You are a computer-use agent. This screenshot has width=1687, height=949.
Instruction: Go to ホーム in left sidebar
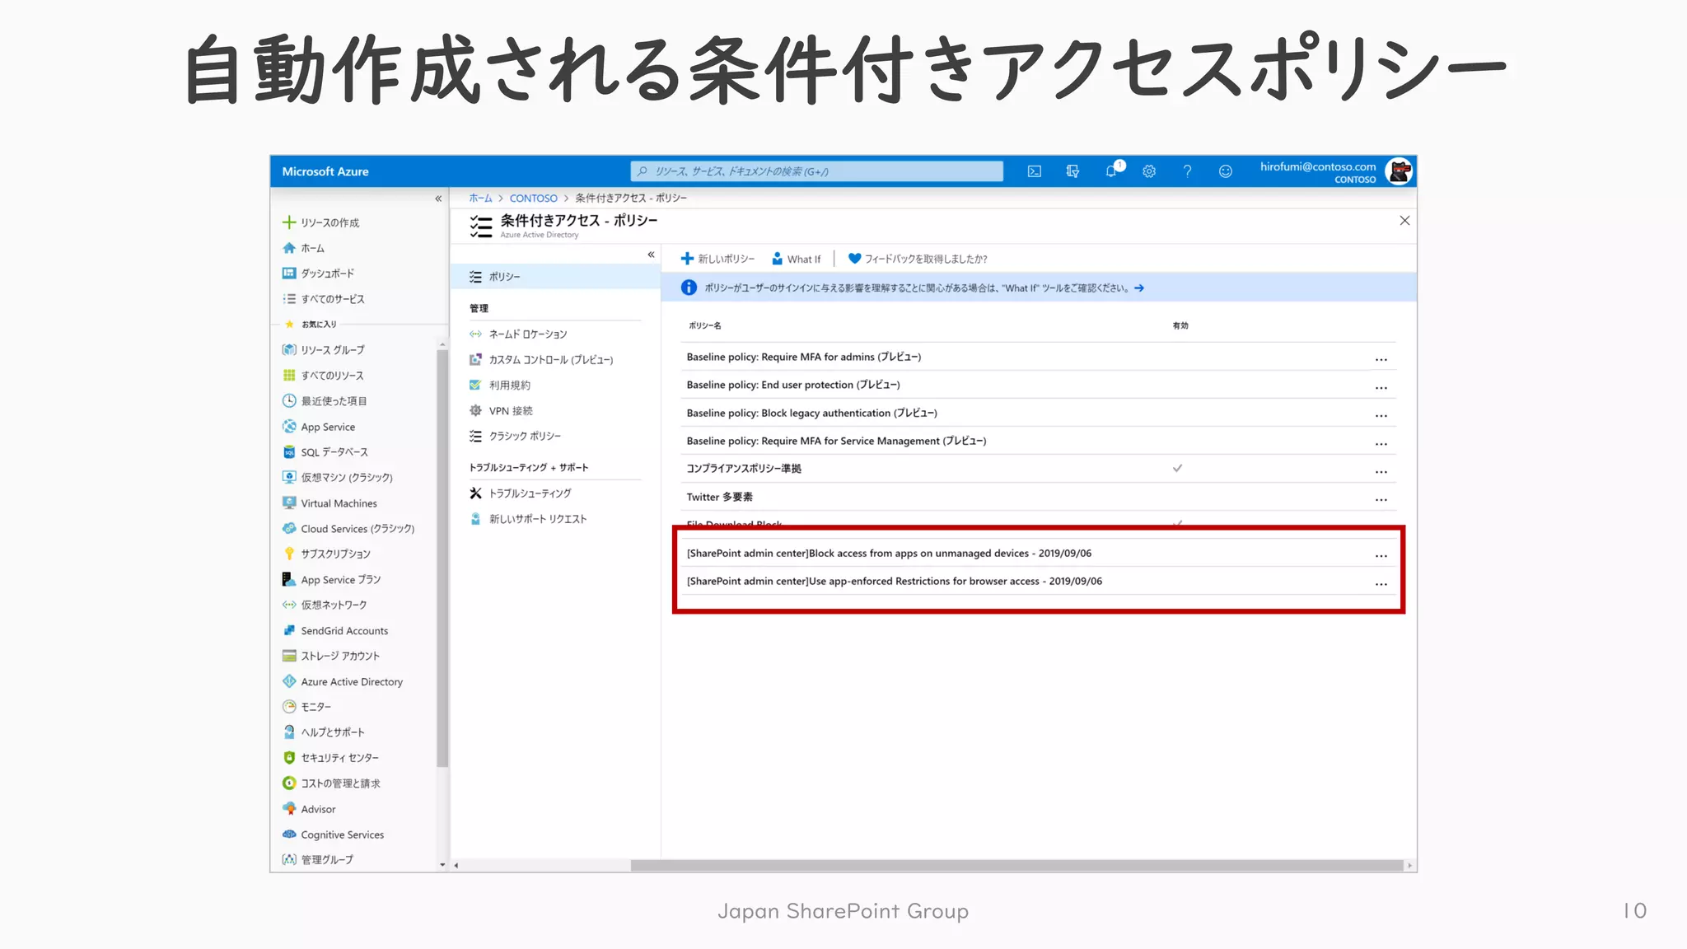coord(312,248)
